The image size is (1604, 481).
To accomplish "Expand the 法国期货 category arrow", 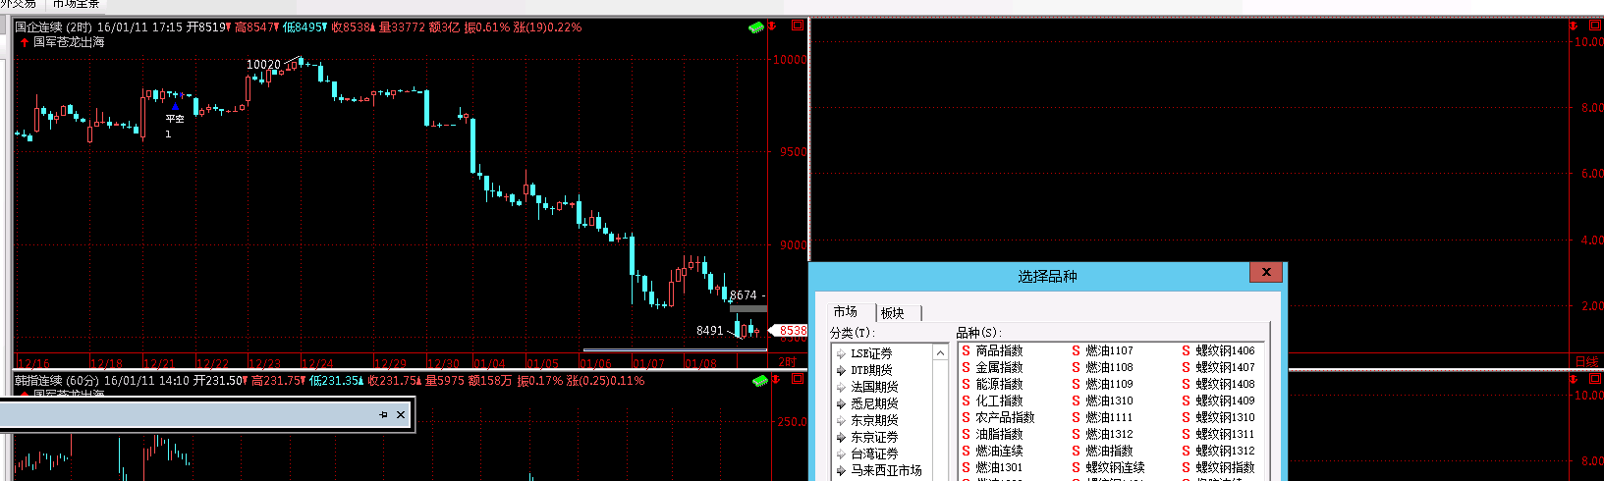I will click(x=841, y=388).
